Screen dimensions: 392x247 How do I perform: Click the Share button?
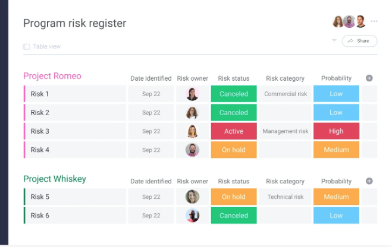tap(359, 41)
